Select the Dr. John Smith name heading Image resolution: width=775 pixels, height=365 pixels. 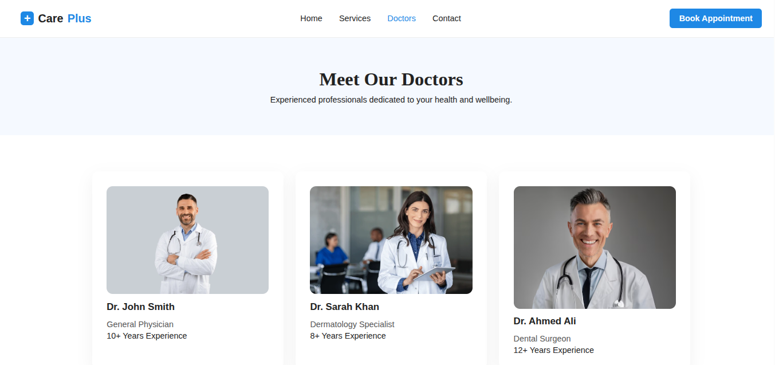(x=140, y=307)
